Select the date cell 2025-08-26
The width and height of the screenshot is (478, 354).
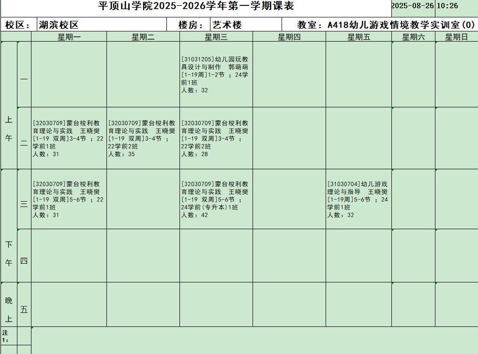click(x=413, y=6)
